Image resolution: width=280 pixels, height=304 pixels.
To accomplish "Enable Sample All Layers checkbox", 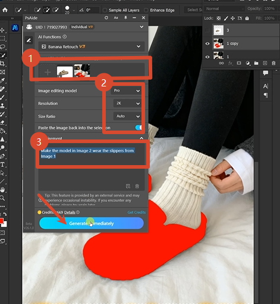I will (105, 10).
